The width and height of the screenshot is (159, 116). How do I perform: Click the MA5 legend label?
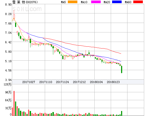click(63, 2)
